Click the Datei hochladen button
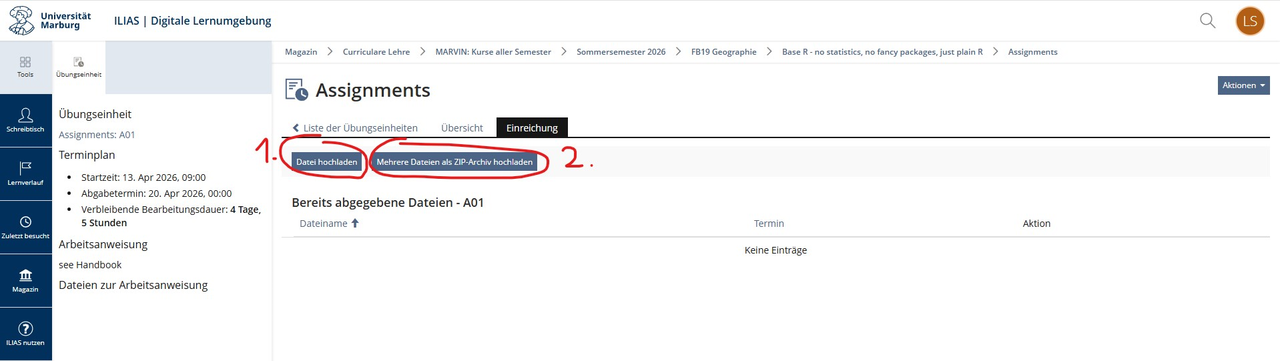 coord(326,162)
